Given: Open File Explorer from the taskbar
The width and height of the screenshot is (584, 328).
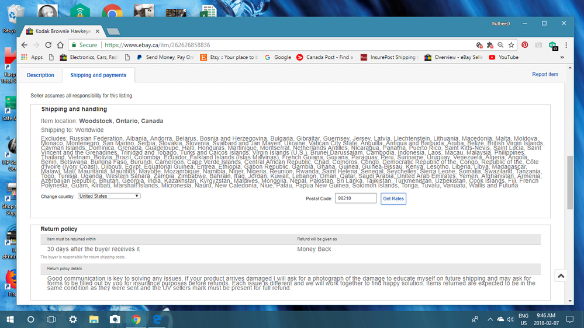Looking at the screenshot, I should 94,319.
